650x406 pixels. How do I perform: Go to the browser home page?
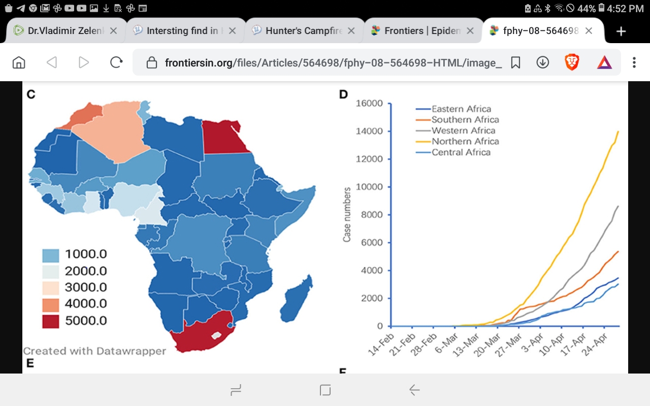pyautogui.click(x=19, y=62)
